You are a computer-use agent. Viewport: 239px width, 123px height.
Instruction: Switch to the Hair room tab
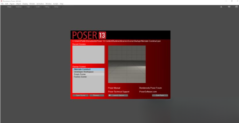(28, 7)
